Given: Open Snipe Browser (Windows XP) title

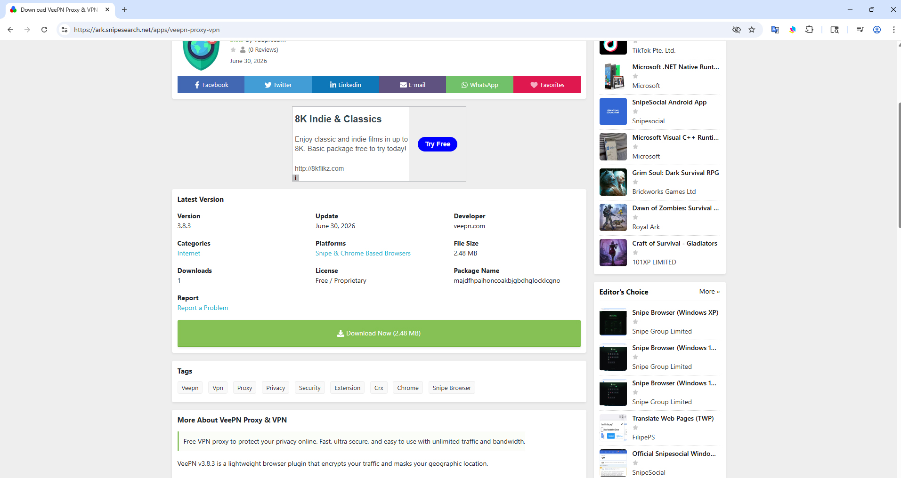Looking at the screenshot, I should [675, 312].
